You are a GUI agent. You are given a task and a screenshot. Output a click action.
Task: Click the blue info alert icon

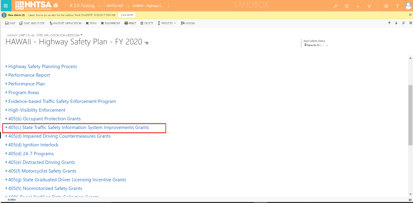tap(4, 15)
